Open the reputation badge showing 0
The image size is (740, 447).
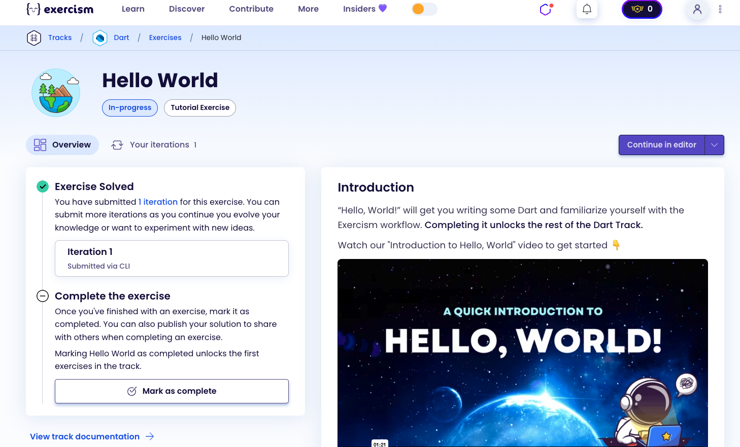[x=642, y=9]
